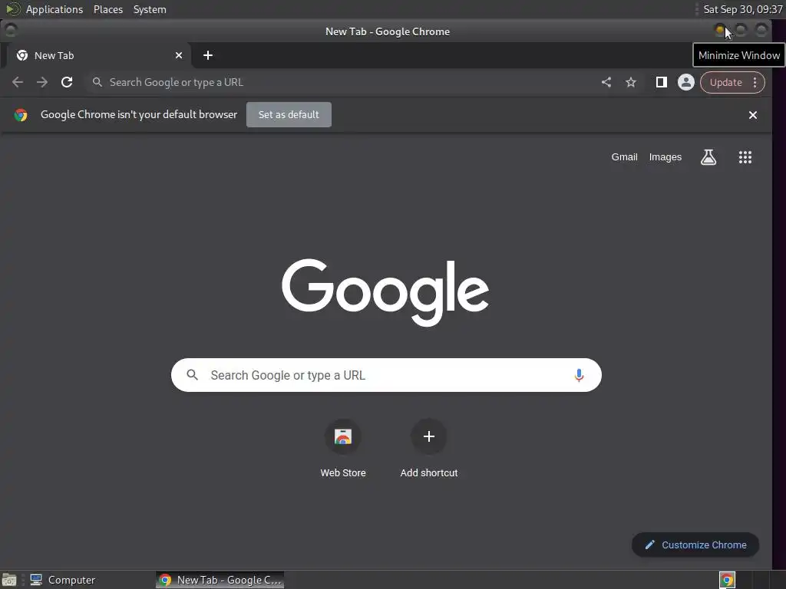This screenshot has width=786, height=589.
Task: Click magnifier in Google search box
Action: pos(192,374)
